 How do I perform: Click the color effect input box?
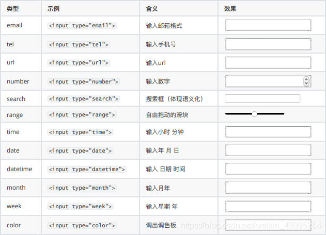268,225
